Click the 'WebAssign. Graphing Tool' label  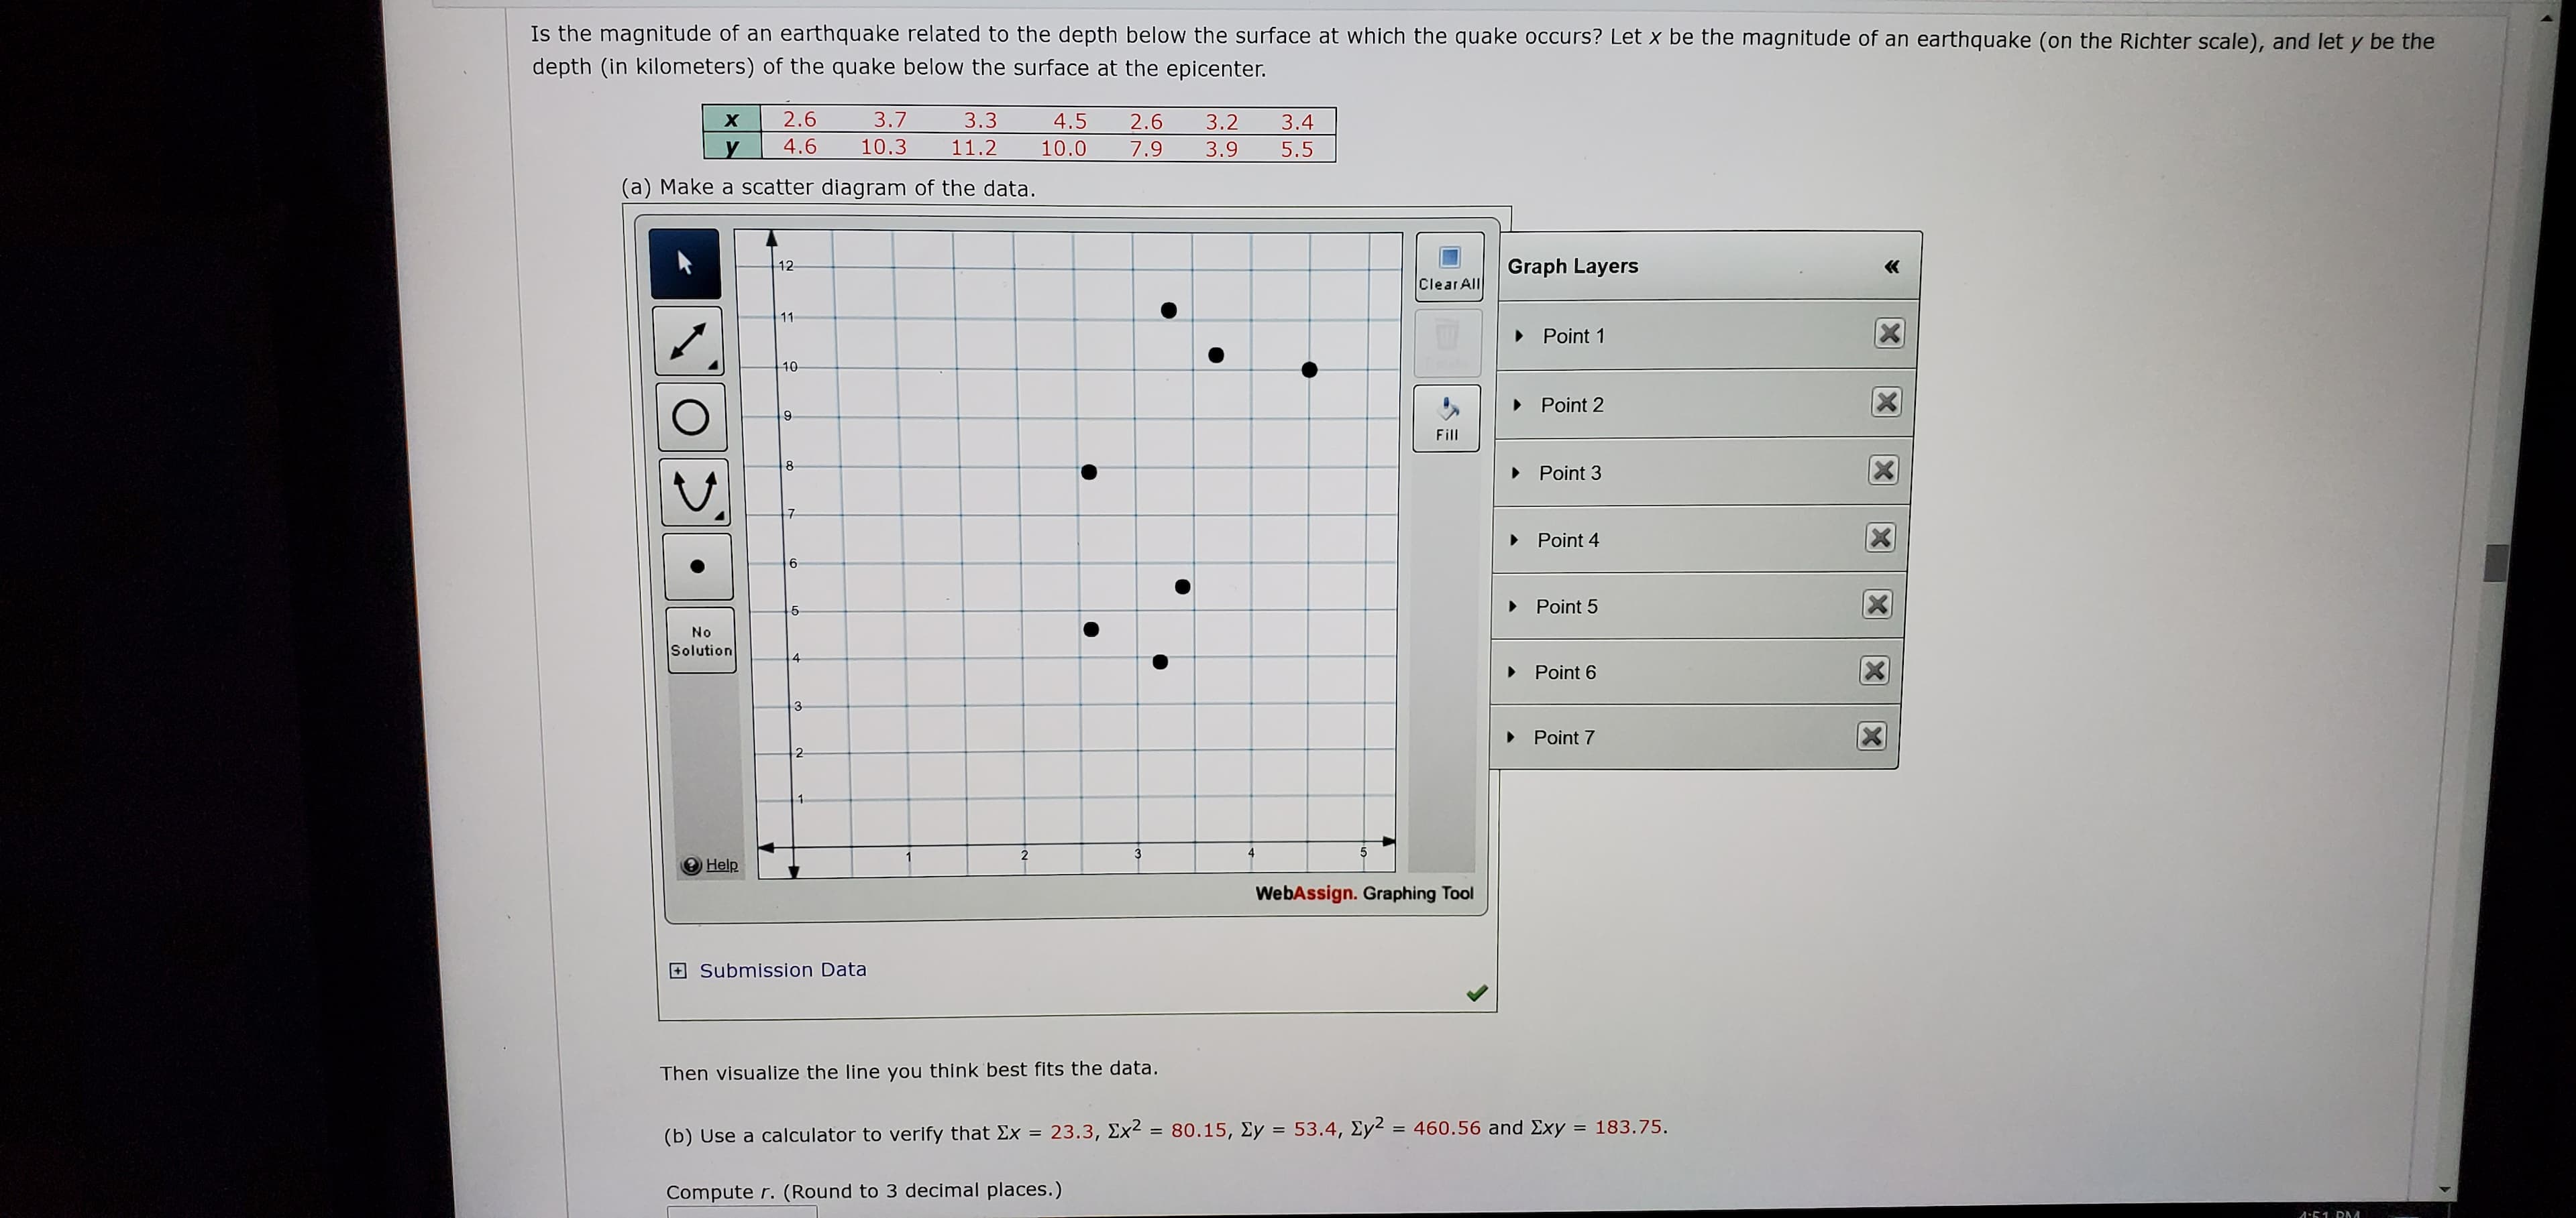click(x=1364, y=894)
